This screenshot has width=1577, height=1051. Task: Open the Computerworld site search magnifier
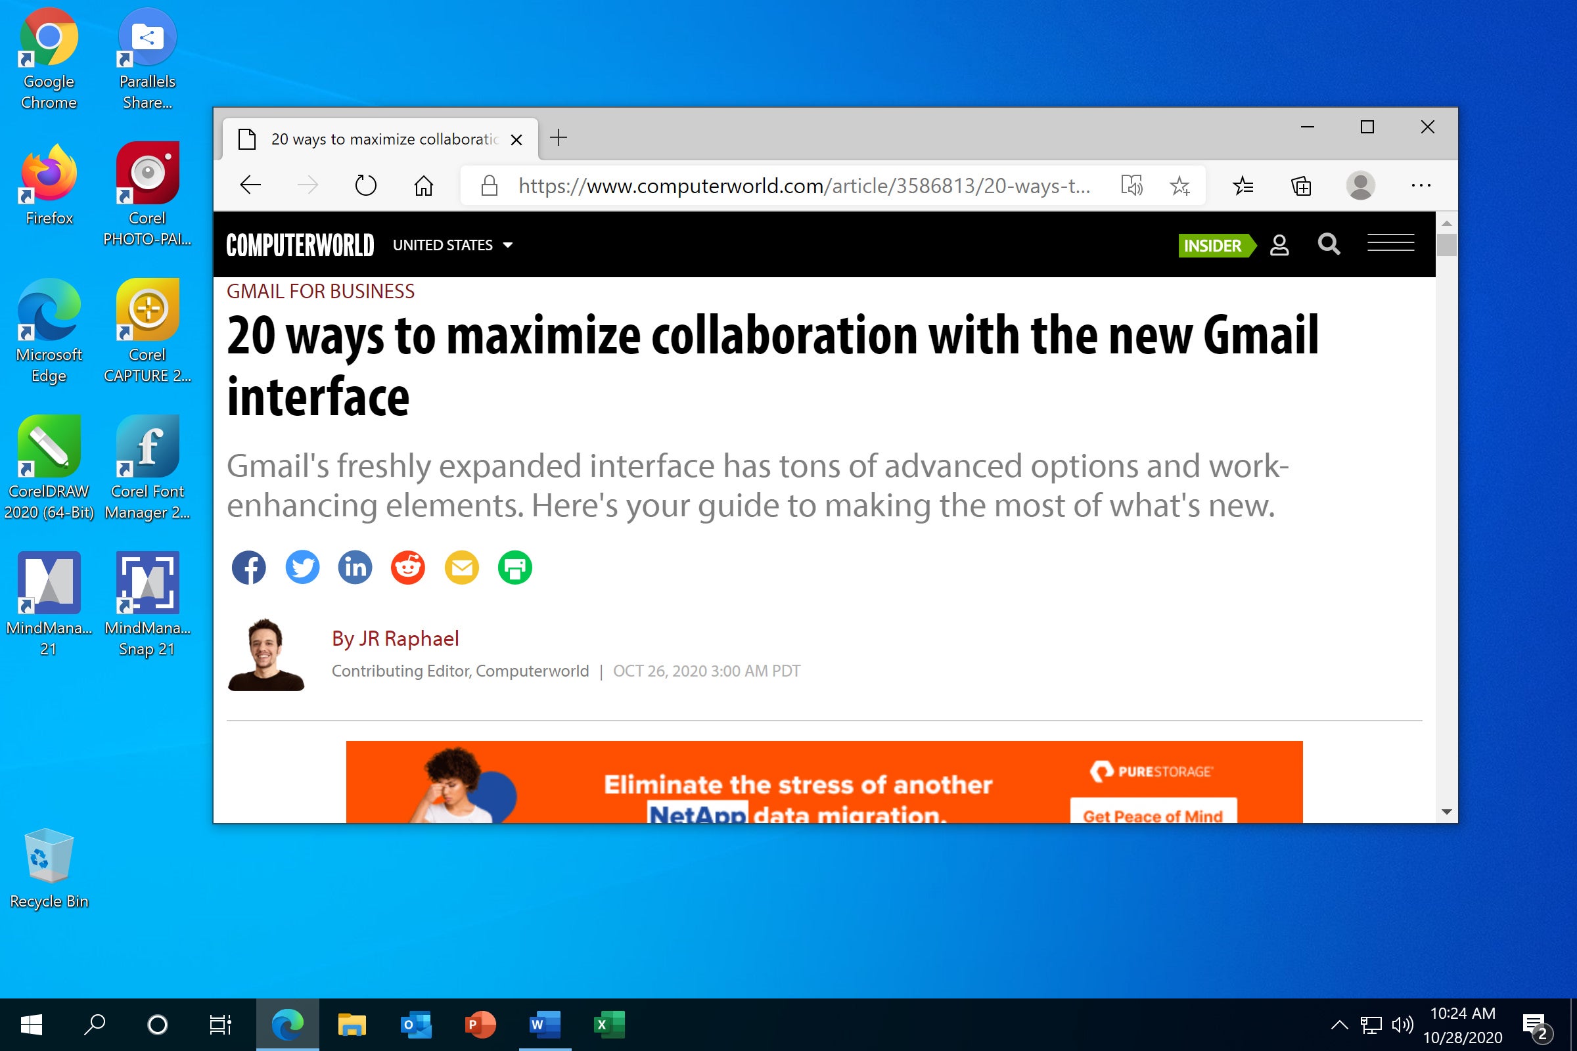[x=1328, y=244]
